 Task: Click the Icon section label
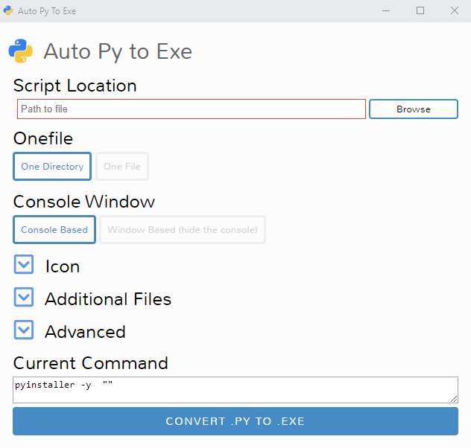pos(63,266)
